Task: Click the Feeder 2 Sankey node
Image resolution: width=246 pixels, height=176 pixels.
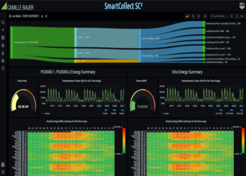Action: [x=76, y=37]
